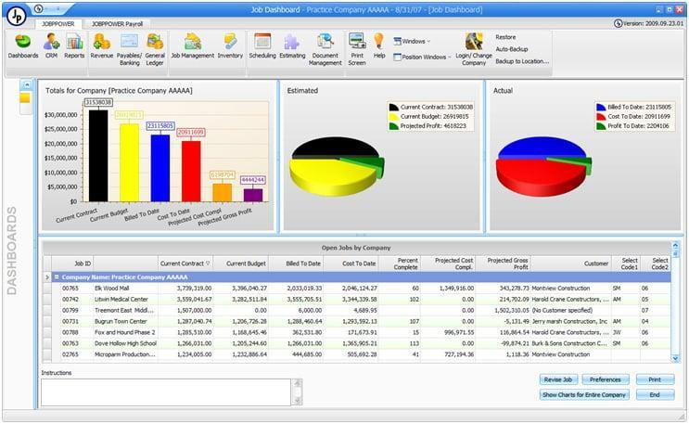
Task: Click the Revise Job button
Action: 558,379
